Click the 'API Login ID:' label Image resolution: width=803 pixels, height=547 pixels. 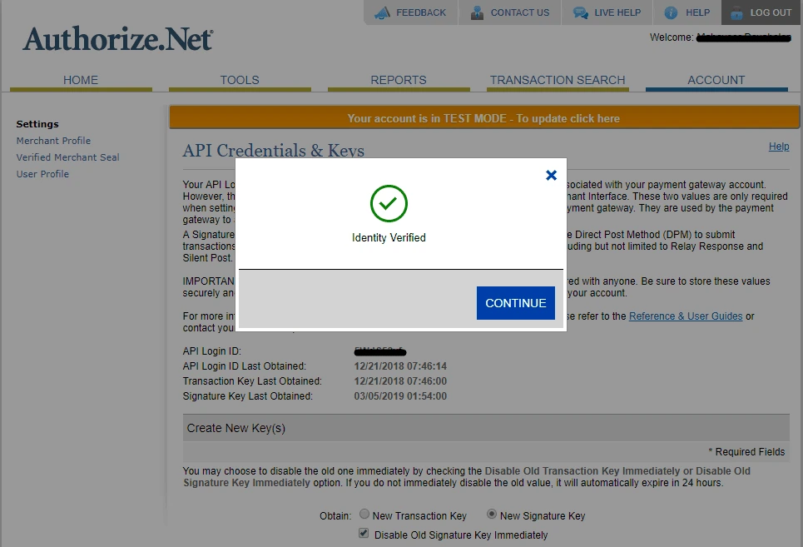212,351
